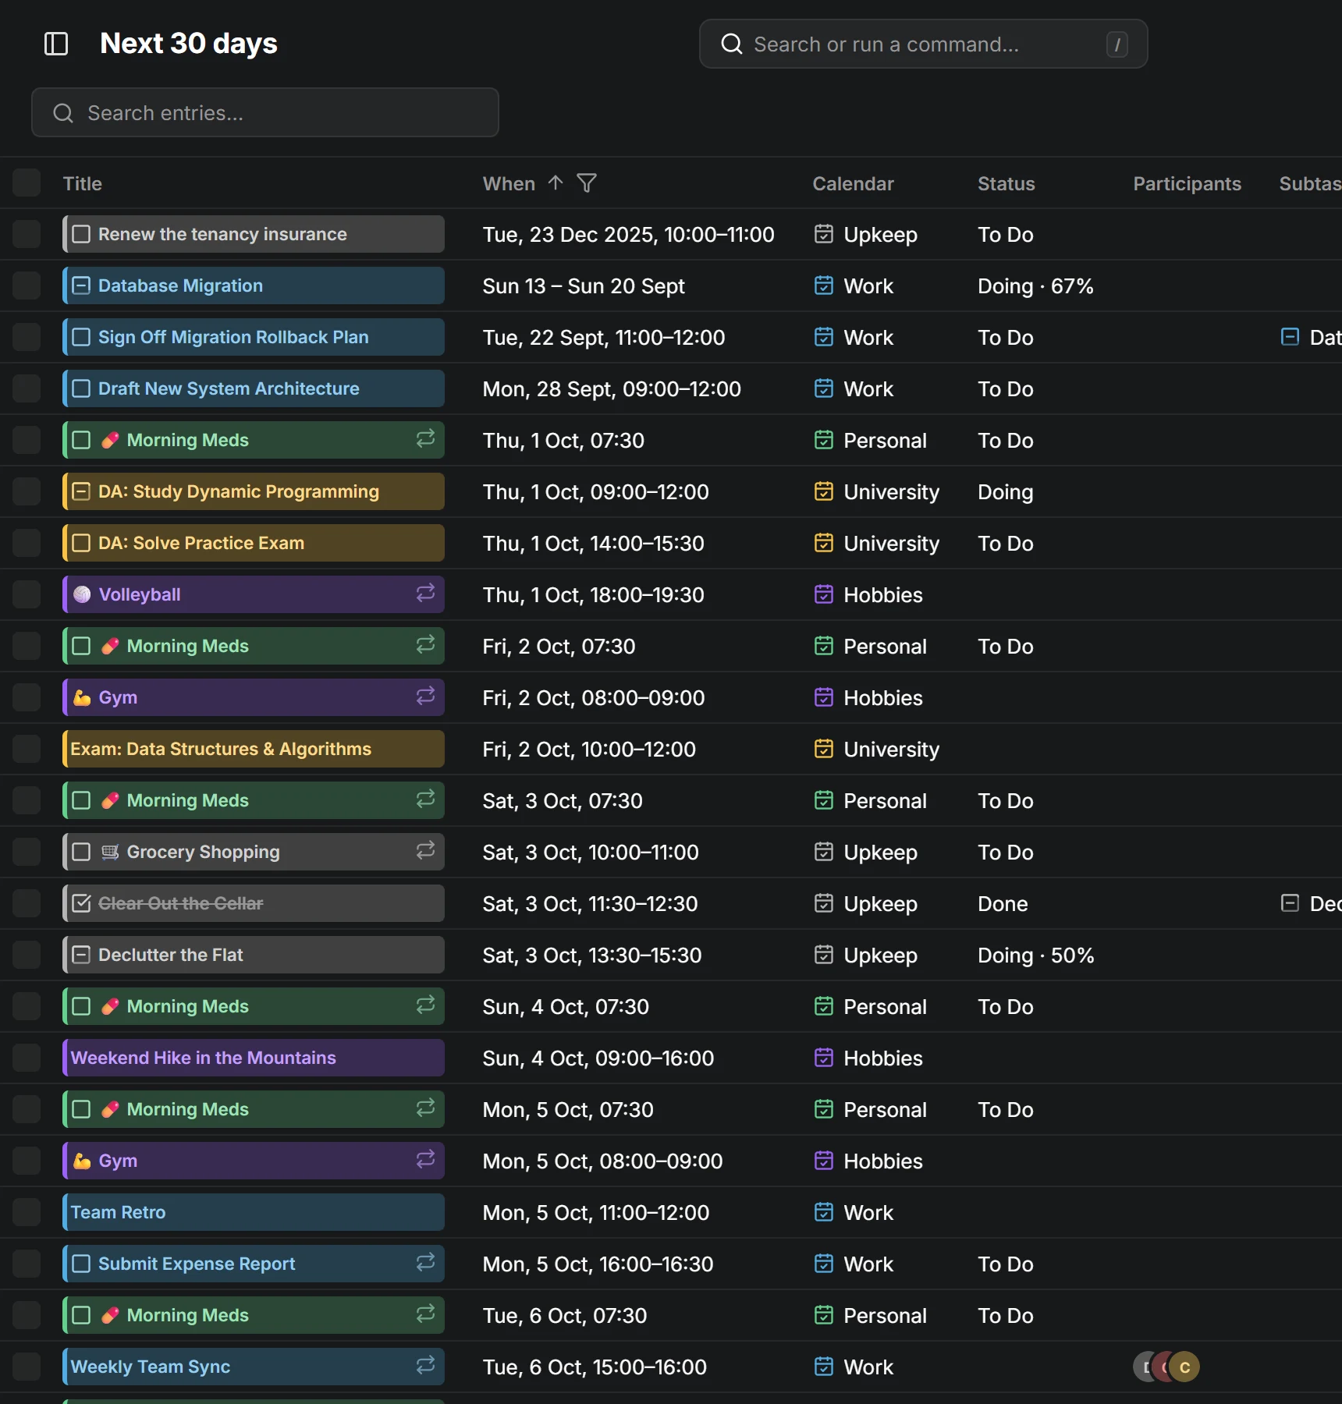Viewport: 1342px width, 1404px height.
Task: Click the repeat icon on Volleyball row
Action: tap(425, 594)
